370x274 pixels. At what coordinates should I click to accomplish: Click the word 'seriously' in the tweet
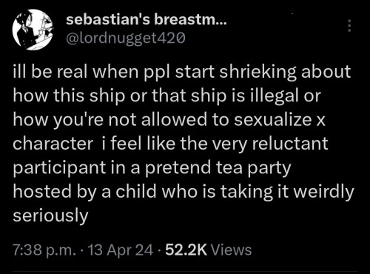tap(50, 215)
